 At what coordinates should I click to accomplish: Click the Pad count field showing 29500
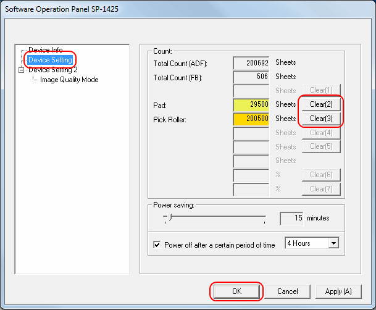(251, 104)
